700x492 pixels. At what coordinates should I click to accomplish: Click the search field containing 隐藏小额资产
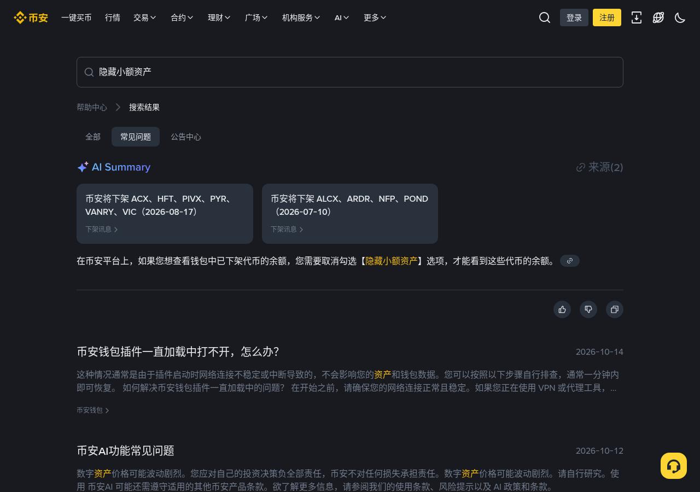coord(350,72)
